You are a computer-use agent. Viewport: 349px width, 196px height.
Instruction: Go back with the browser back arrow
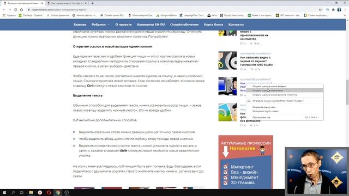click(4, 10)
